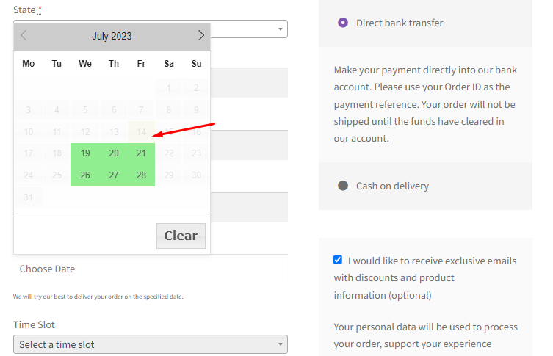Uncheck the exclusive emails checkbox
Viewport: 553px width, 356px height.
pyautogui.click(x=338, y=260)
